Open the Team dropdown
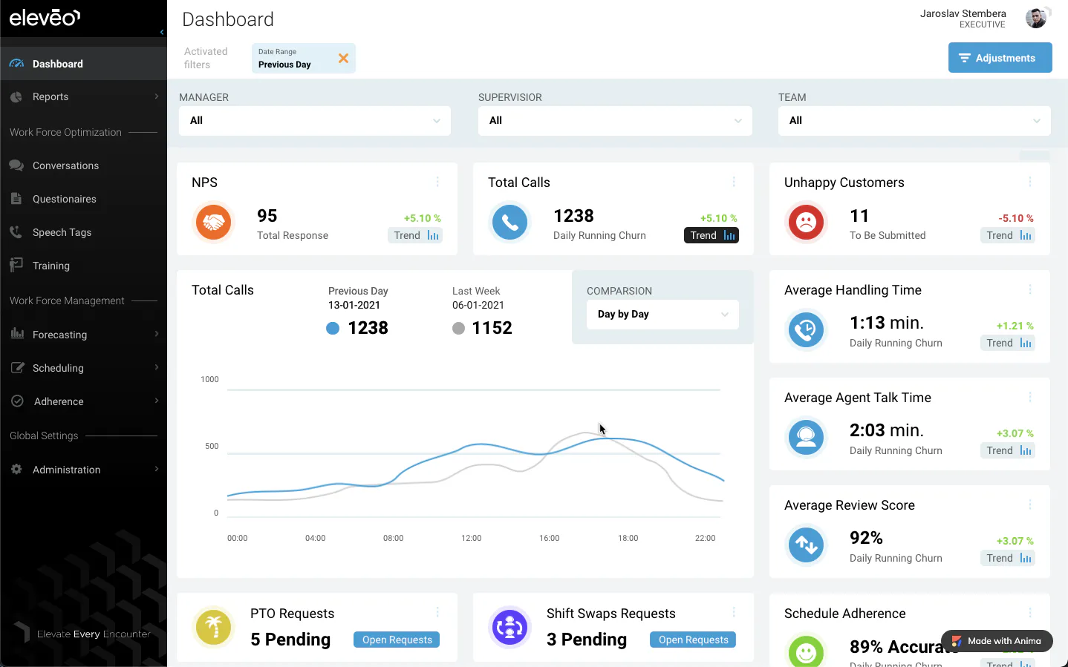 coord(914,121)
